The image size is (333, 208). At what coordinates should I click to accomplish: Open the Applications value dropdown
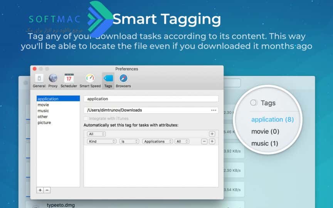coord(157,141)
